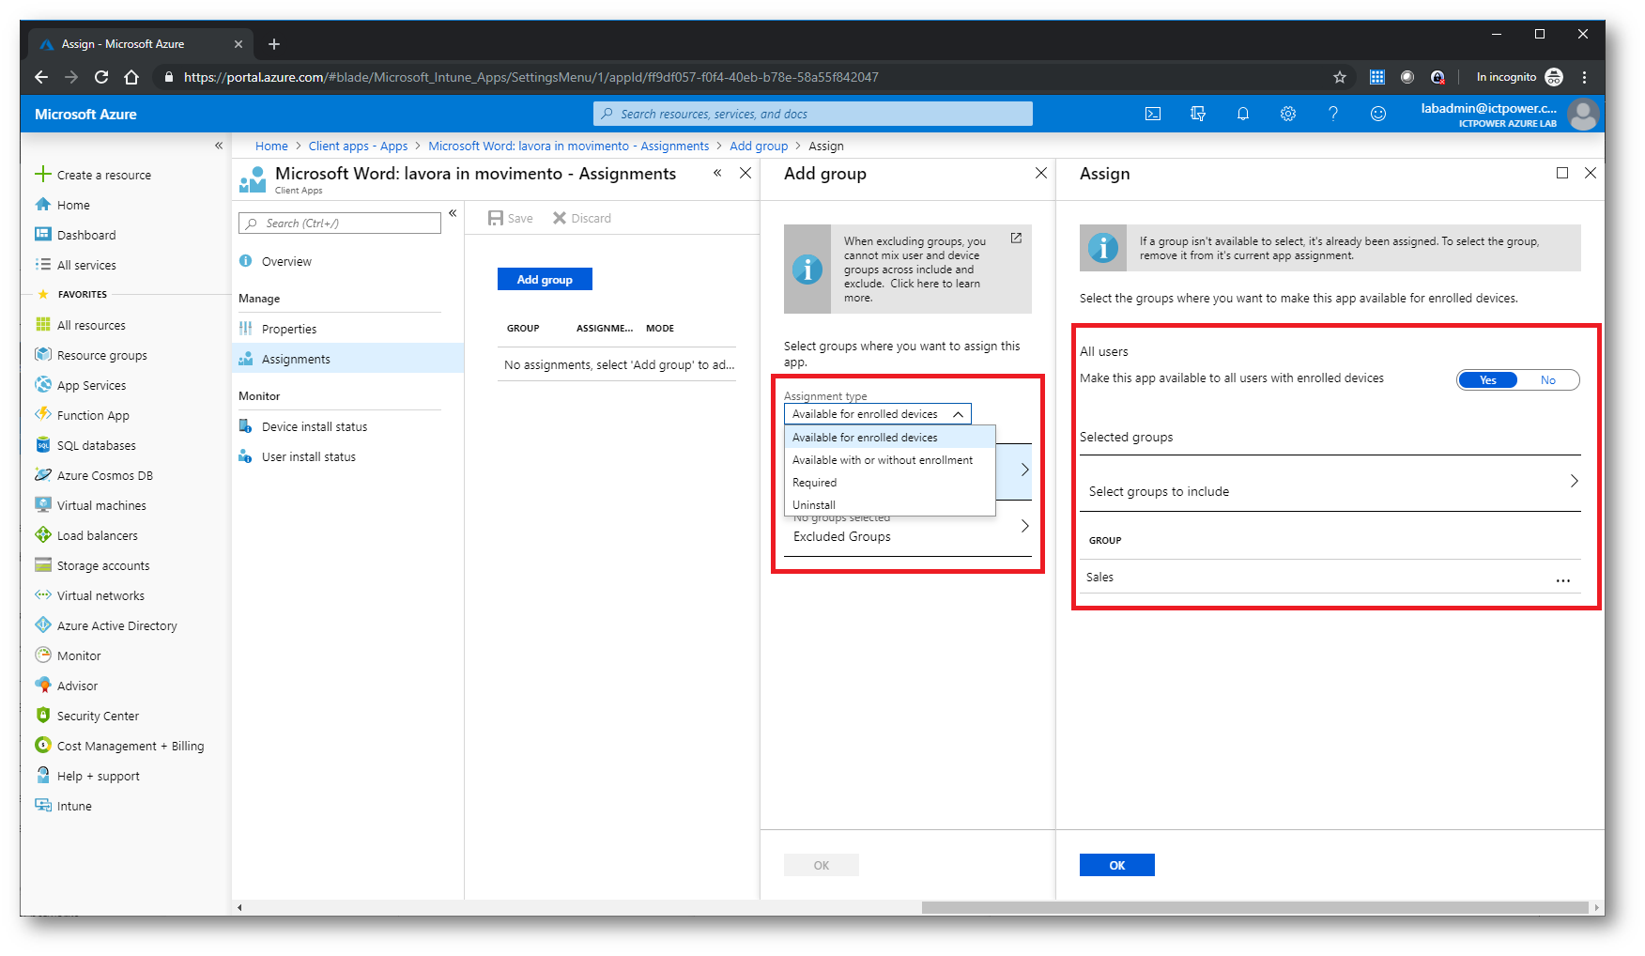The width and height of the screenshot is (1645, 956).
Task: Click the Discard toolbar button
Action: [x=582, y=218]
